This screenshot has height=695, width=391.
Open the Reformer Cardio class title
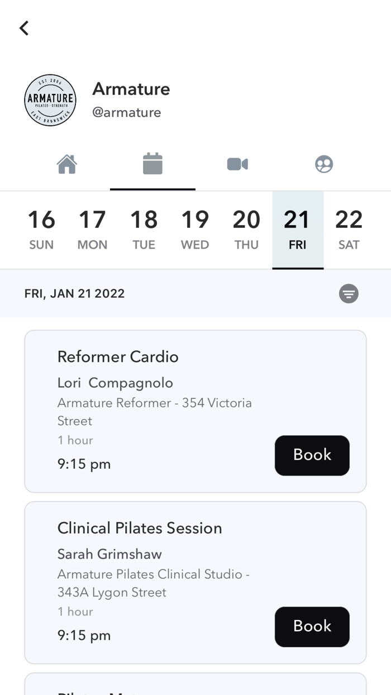point(118,357)
